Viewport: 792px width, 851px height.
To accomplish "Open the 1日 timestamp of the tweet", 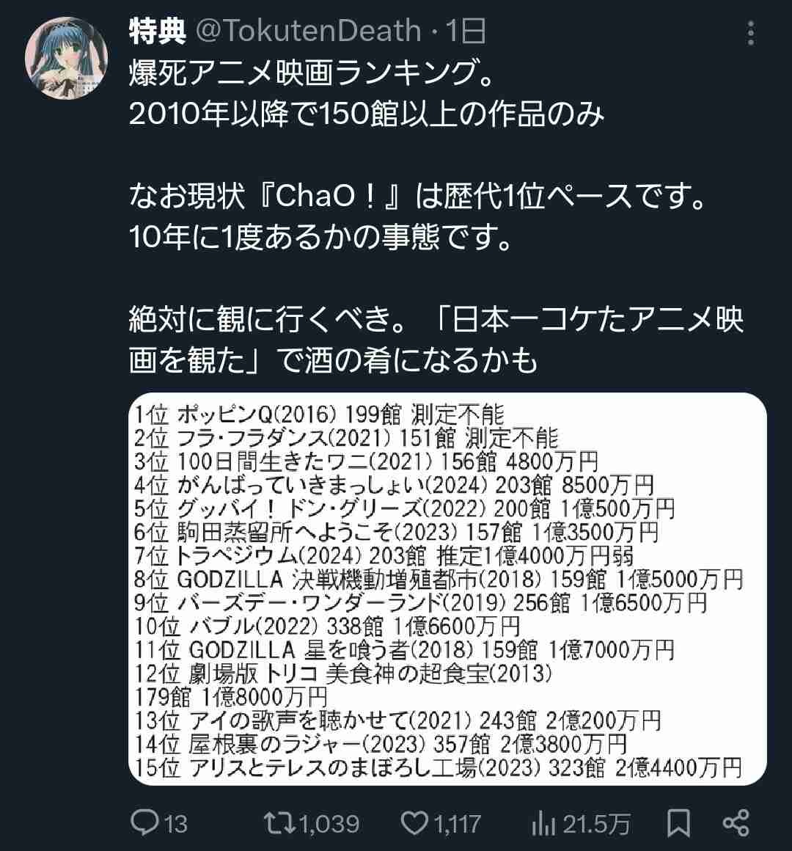I will pyautogui.click(x=466, y=30).
